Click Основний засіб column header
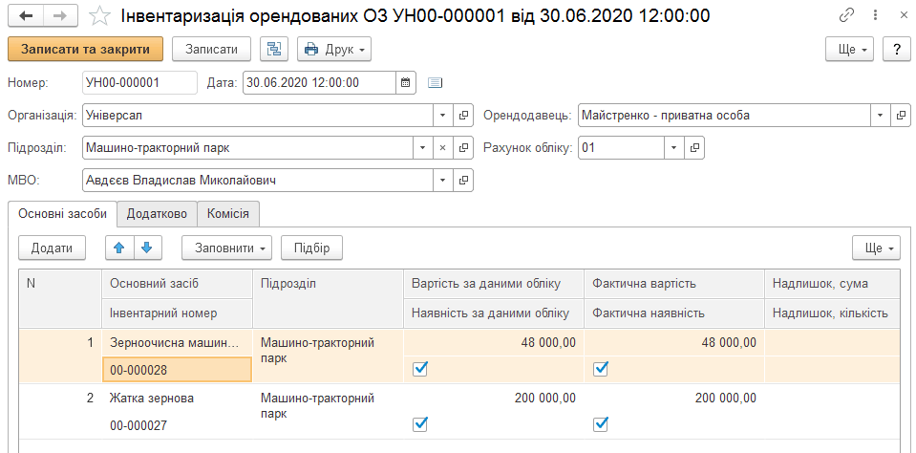 177,284
